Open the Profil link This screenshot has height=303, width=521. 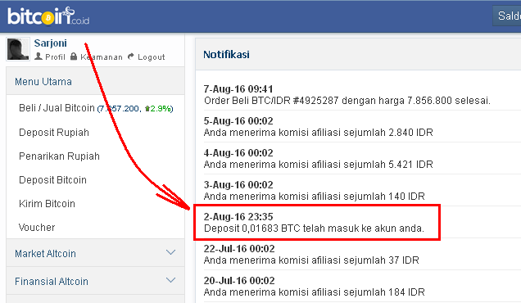click(55, 57)
